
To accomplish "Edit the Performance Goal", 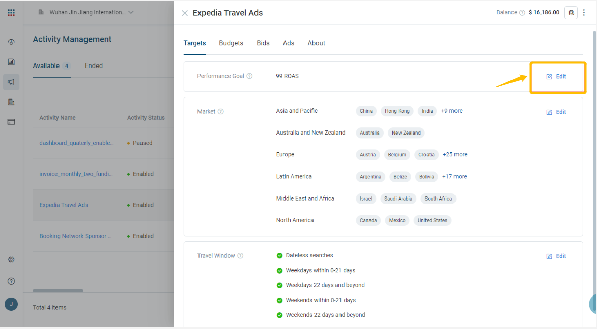I will tap(556, 76).
